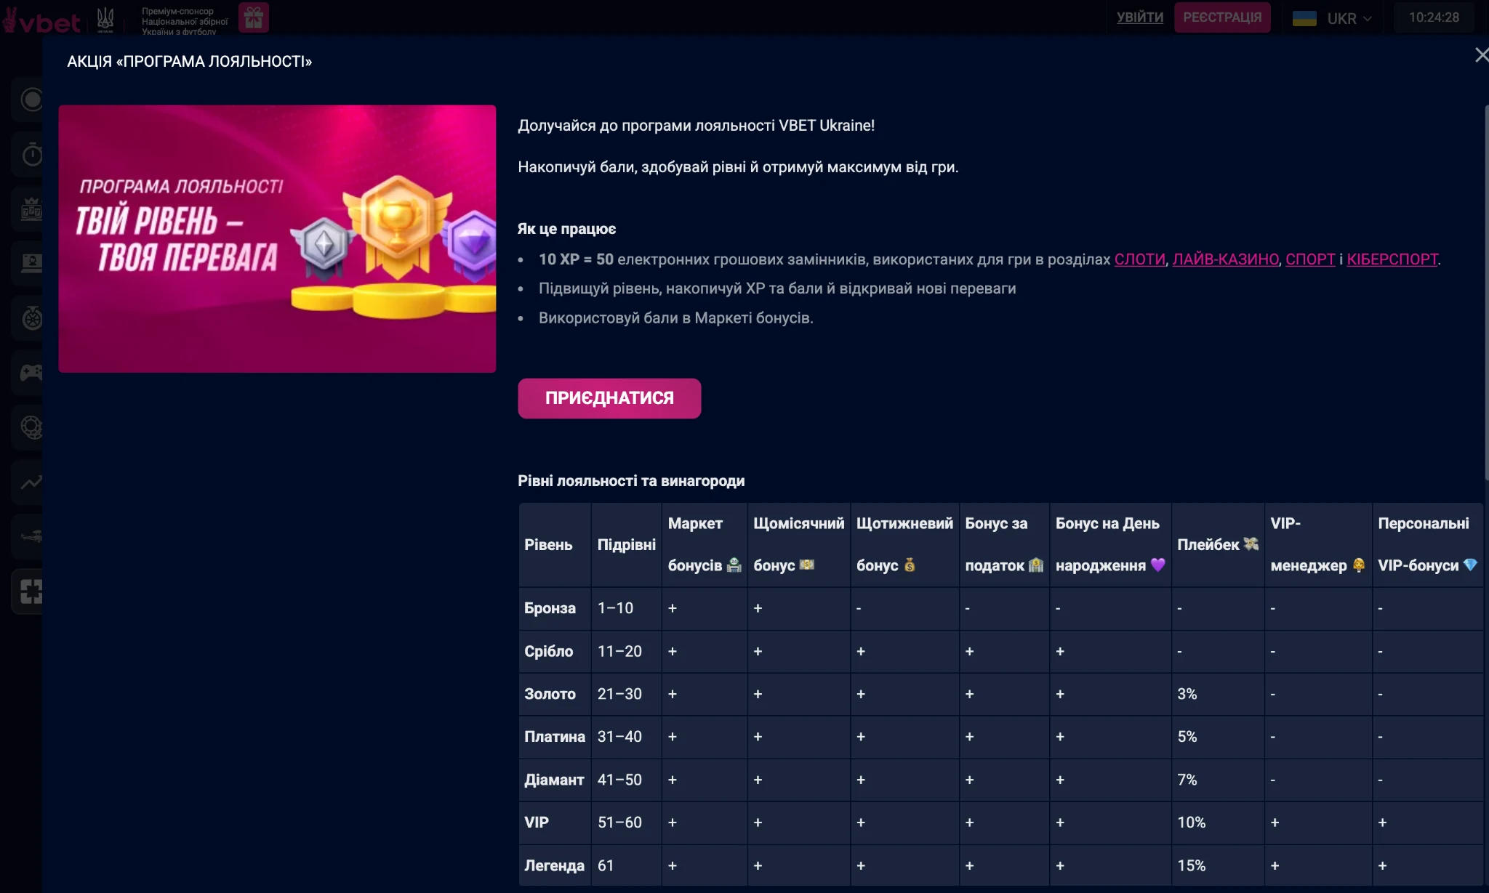Click the Золото level cell
Viewport: 1489px width, 893px height.
555,694
